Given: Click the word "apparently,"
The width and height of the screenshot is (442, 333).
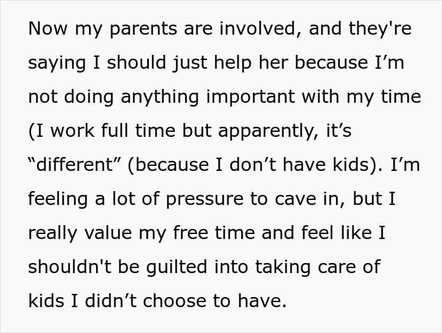Looking at the screenshot, I should (x=268, y=132).
